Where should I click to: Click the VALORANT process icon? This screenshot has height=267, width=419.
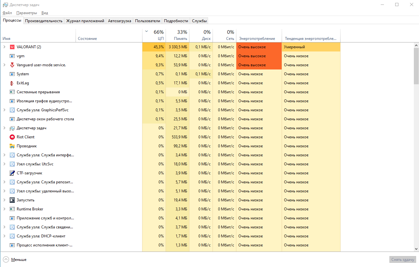point(12,47)
